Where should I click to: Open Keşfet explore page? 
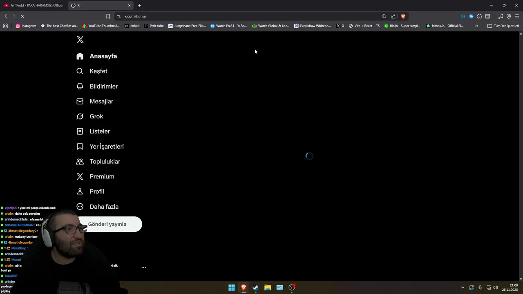click(92, 71)
